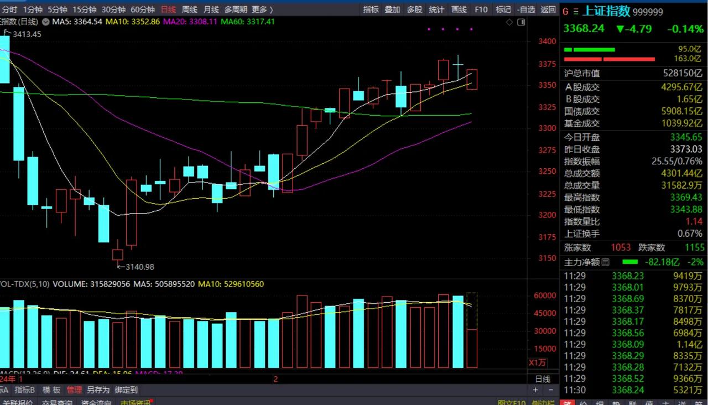
Task: Click the 3413.45 high price marker
Action: [23, 34]
